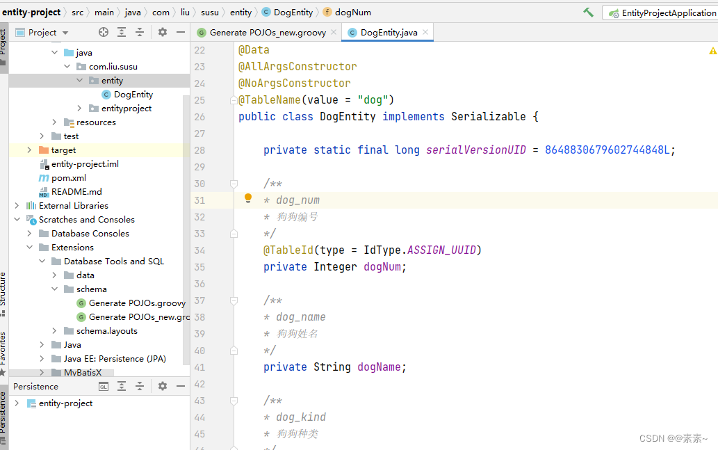Expand schema.layouts folder
718x450 pixels.
(54, 331)
